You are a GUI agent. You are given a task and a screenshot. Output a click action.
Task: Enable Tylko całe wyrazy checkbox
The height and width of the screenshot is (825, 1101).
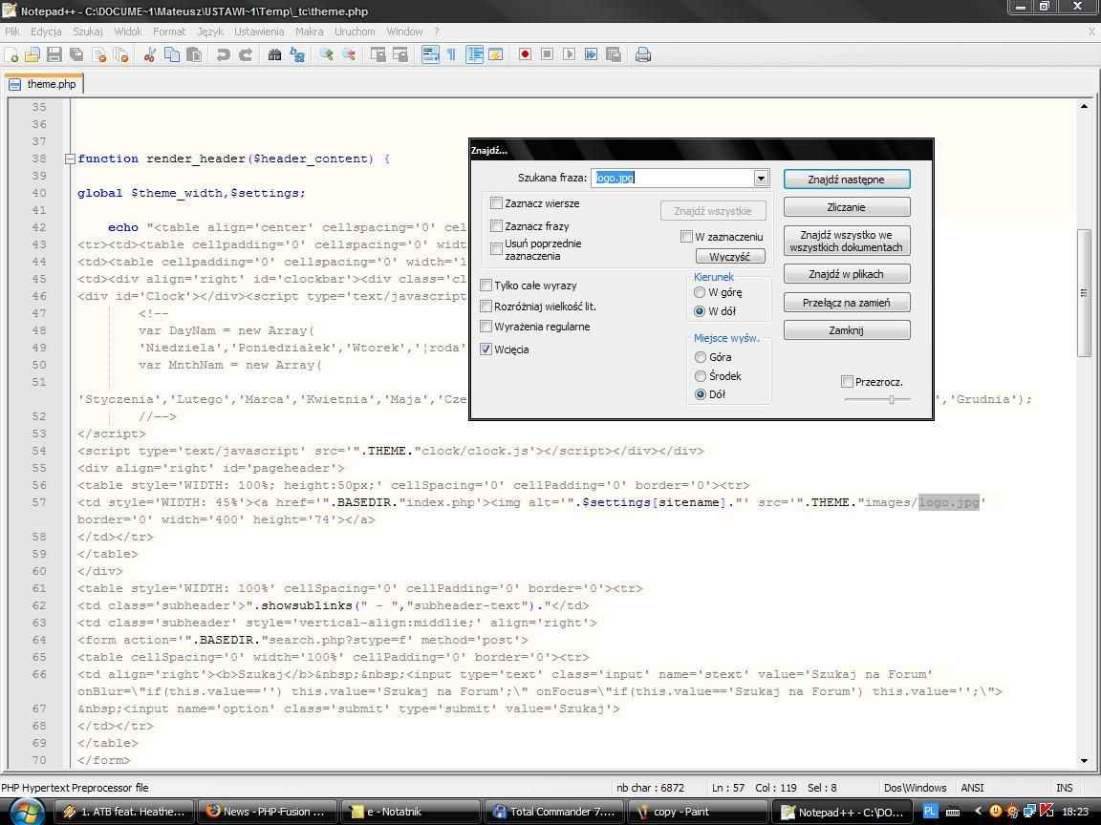486,285
